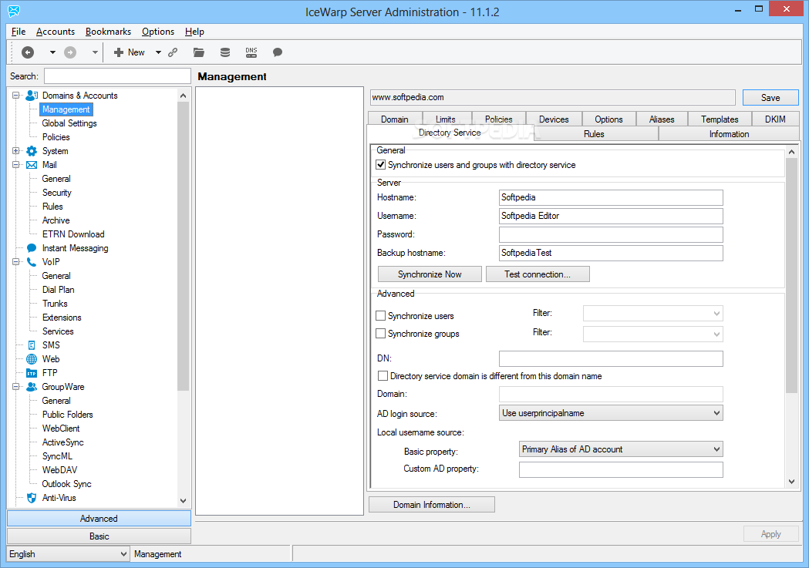This screenshot has height=568, width=809.
Task: Check Directory service domain is different option
Action: pyautogui.click(x=383, y=376)
